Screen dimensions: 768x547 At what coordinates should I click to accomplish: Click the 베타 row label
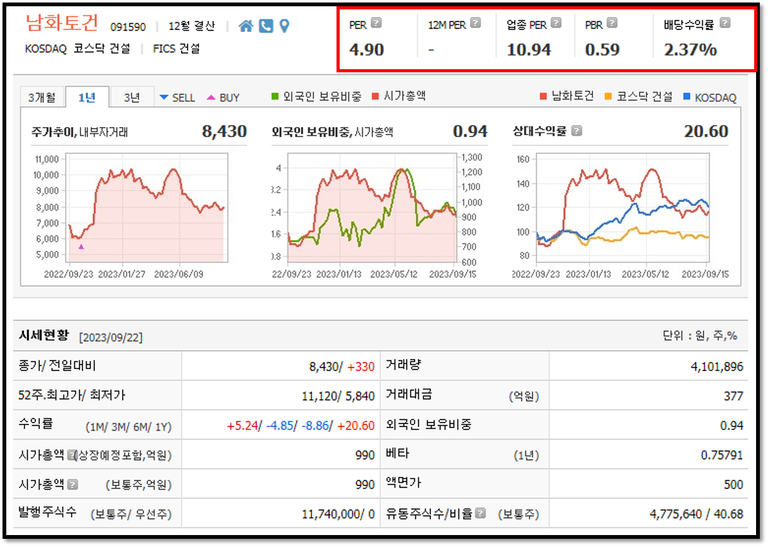[398, 453]
